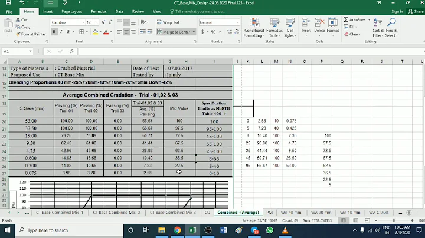Align text to the left
The image size is (425, 238).
[x=119, y=32]
